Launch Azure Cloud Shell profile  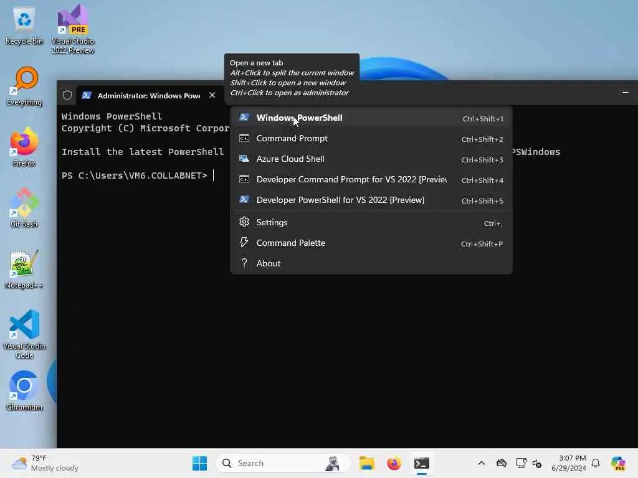371,159
